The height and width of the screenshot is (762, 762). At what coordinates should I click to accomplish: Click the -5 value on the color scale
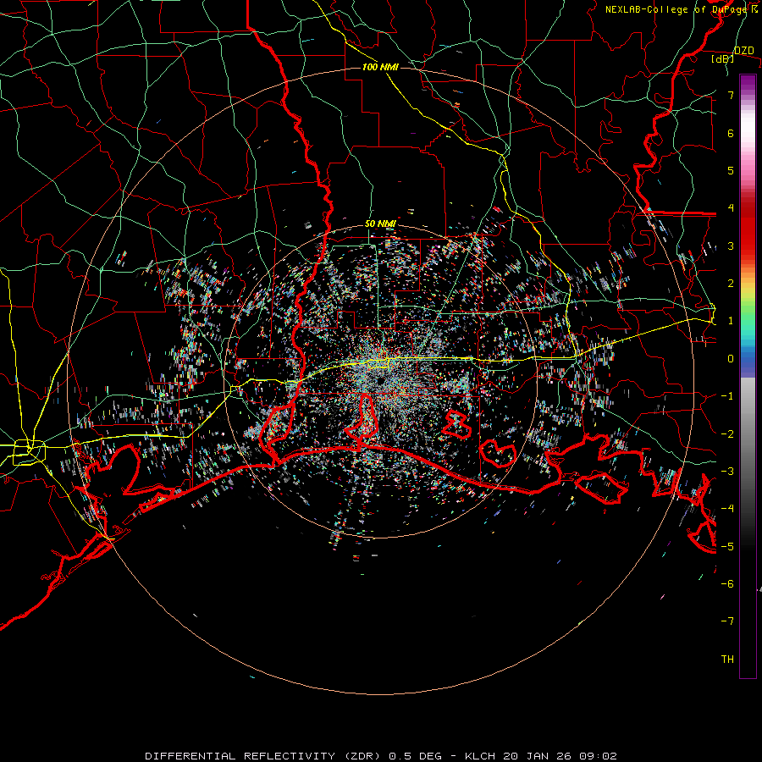(727, 546)
